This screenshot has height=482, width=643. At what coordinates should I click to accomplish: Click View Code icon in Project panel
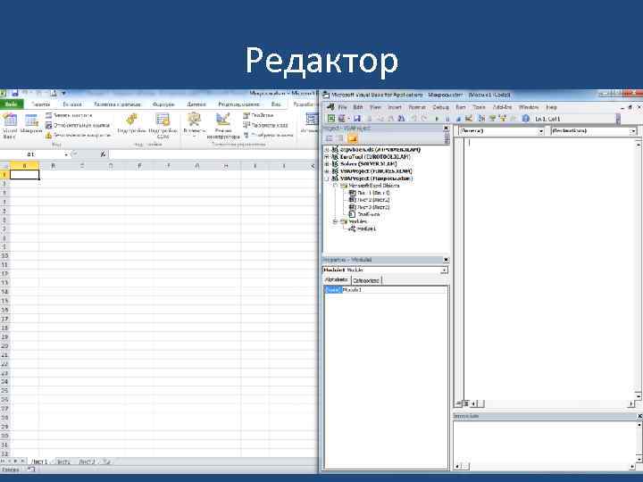click(330, 138)
